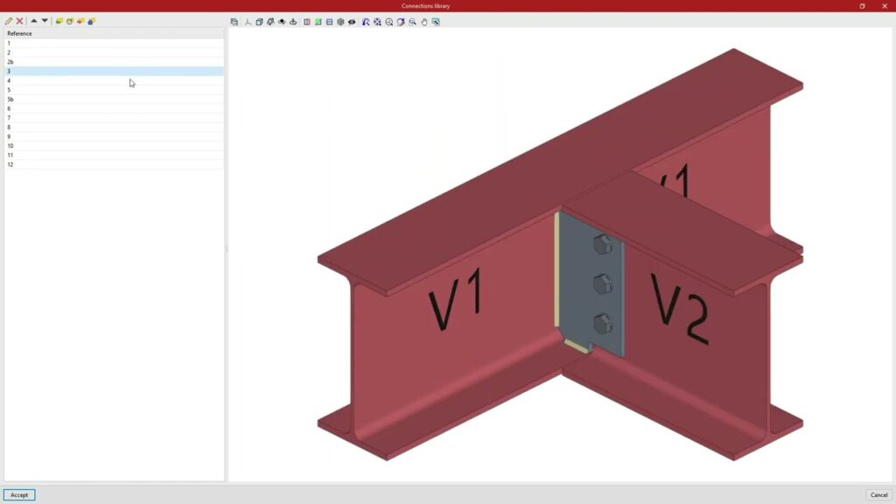Restore the Connections library window size
The image size is (896, 504).
[862, 6]
